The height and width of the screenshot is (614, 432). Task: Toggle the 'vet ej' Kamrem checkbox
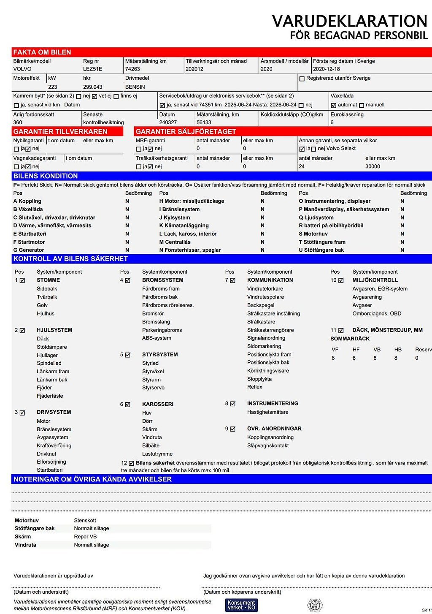(x=94, y=96)
